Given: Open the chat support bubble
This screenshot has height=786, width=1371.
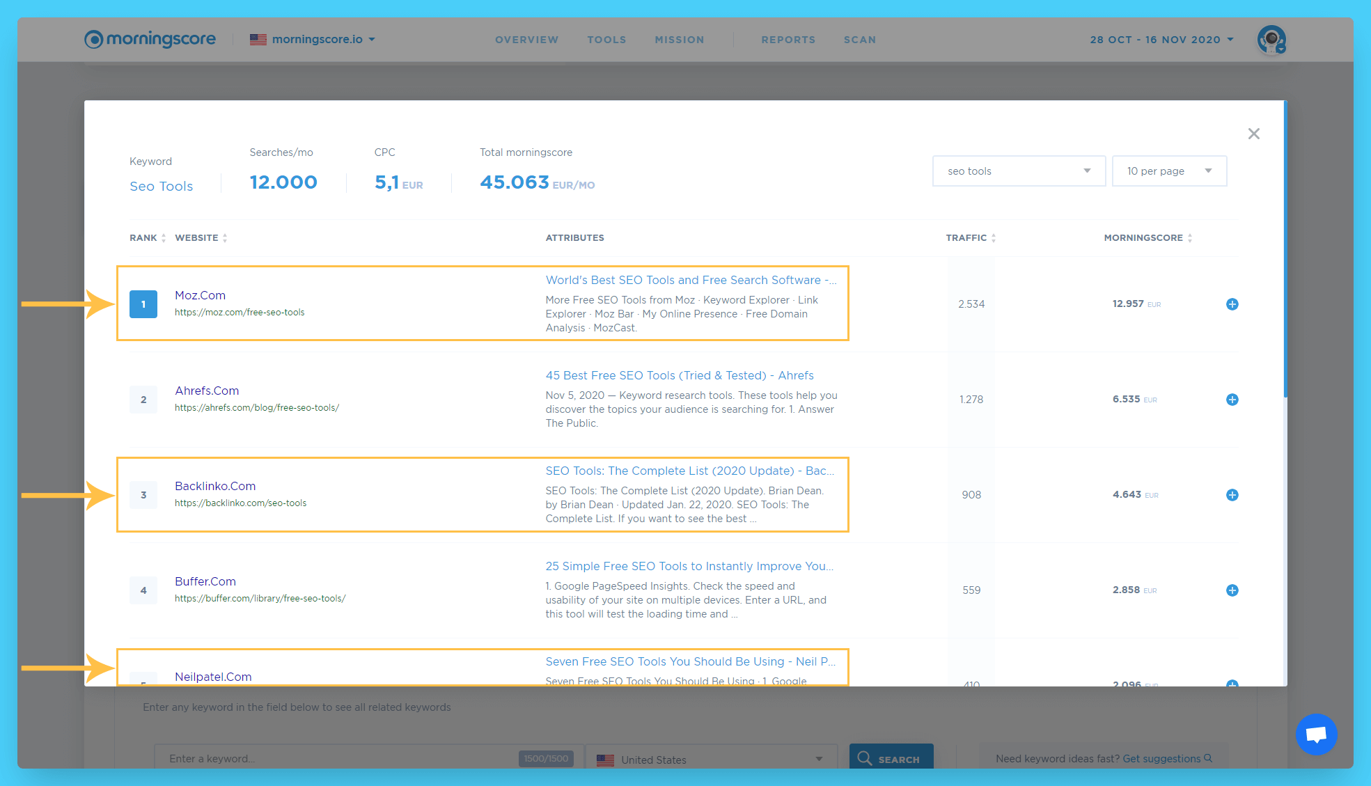Looking at the screenshot, I should coord(1315,734).
